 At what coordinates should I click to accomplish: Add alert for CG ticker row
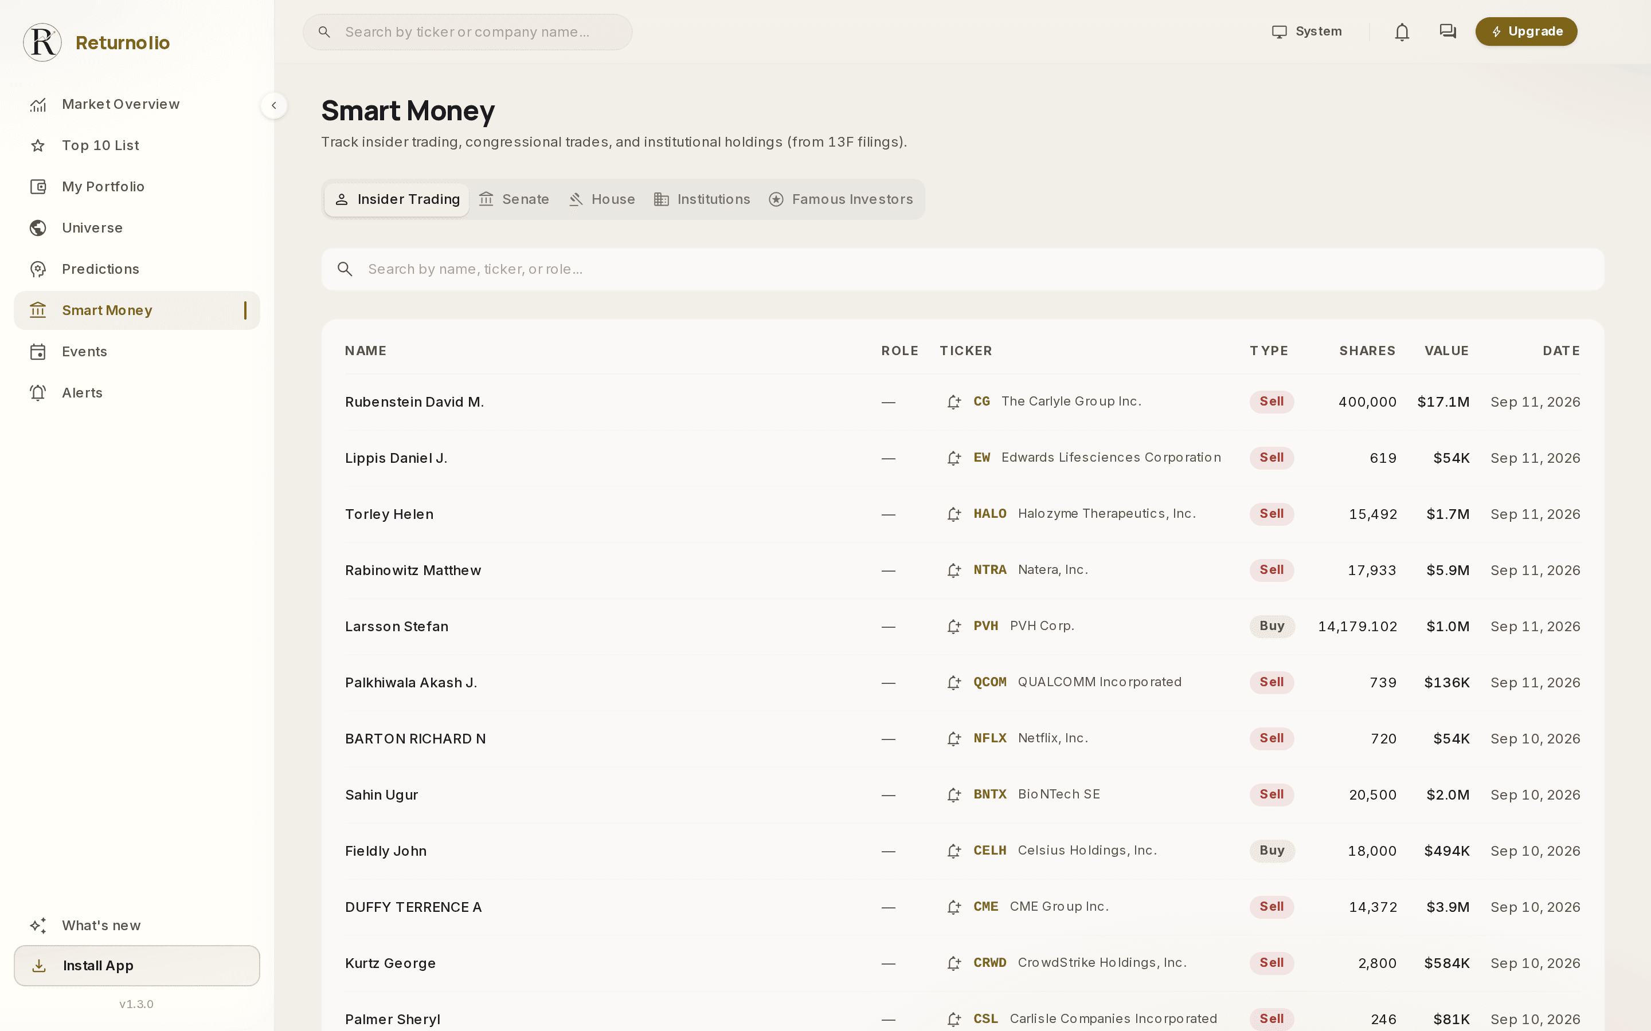point(954,402)
